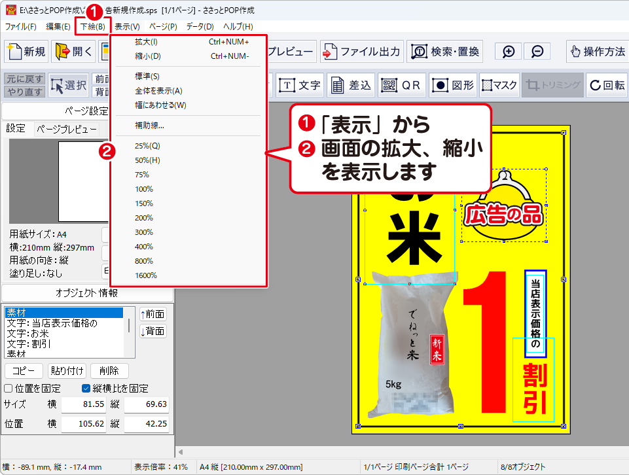Viewport: 629px width, 475px height.
Task: Open a file with 開く icon
Action: coord(74,52)
